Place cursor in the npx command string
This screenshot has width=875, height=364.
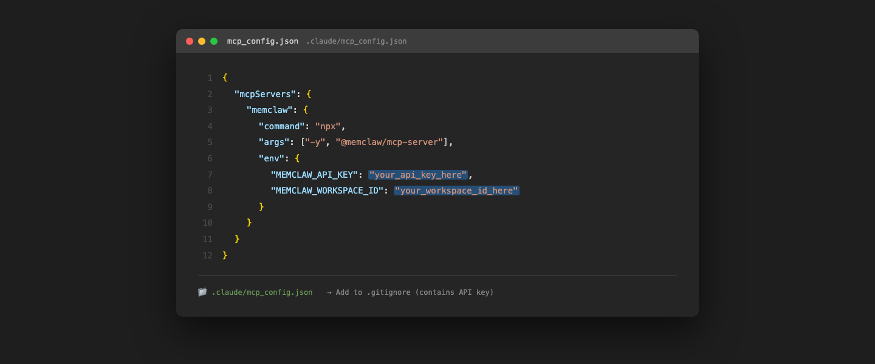(x=328, y=126)
